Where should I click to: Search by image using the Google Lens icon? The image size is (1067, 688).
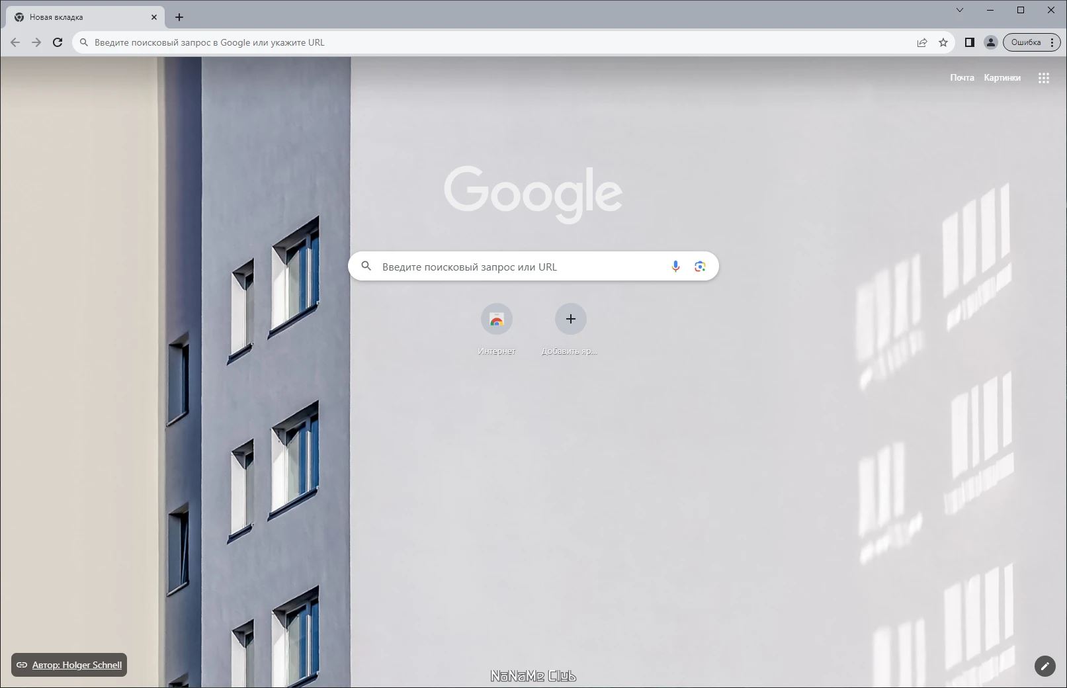(700, 266)
